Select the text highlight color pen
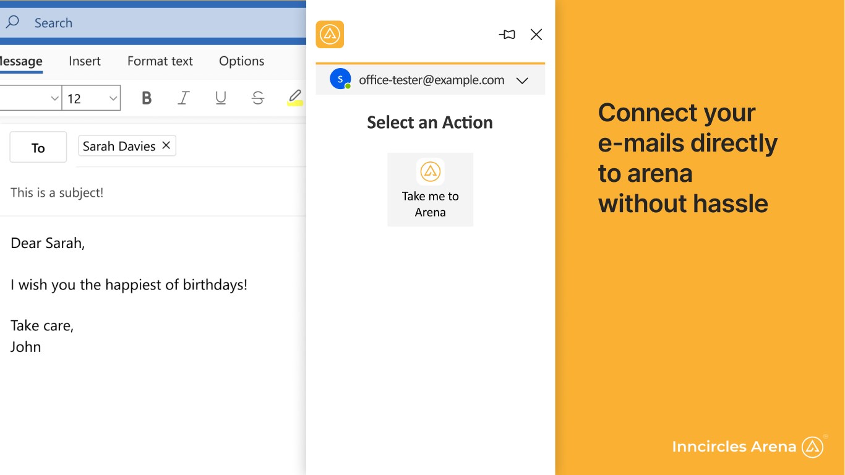The width and height of the screenshot is (845, 475). click(x=295, y=98)
